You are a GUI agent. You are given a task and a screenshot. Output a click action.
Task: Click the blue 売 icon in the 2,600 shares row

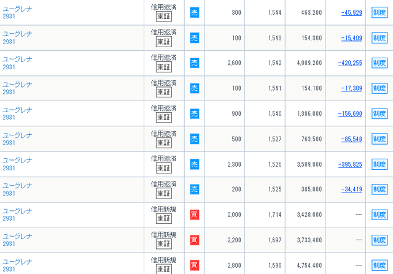pos(195,63)
